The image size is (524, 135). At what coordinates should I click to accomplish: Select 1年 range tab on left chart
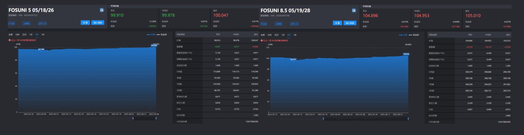(43, 35)
